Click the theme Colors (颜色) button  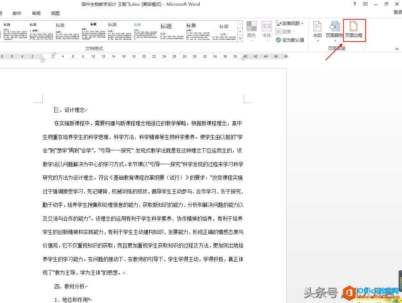tap(251, 30)
